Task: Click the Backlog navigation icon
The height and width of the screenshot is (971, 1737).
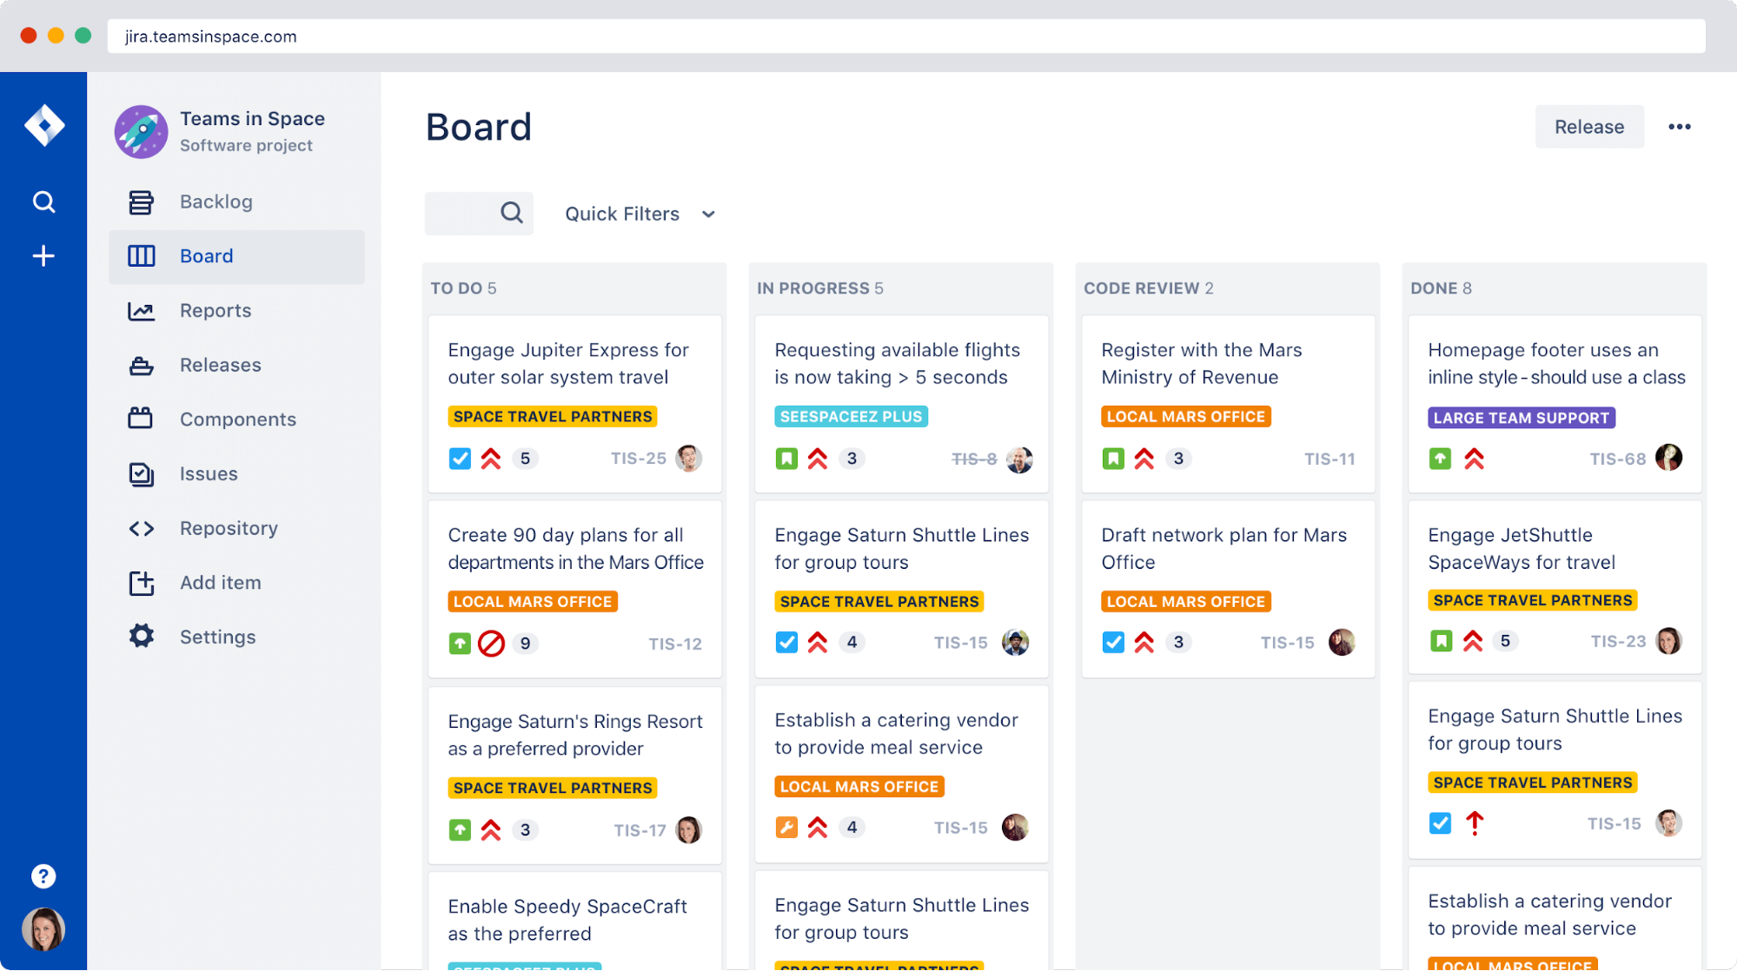Action: click(141, 201)
